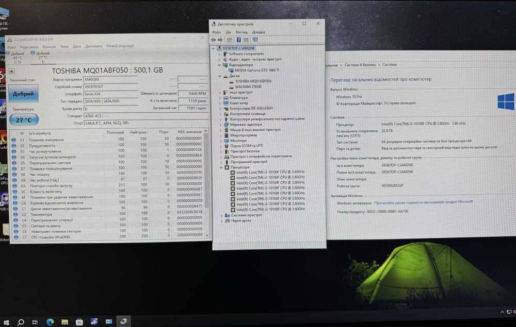Screen dimensions: 516x327
Task: Click the Програмний пристрій category icon
Action: 227,162
